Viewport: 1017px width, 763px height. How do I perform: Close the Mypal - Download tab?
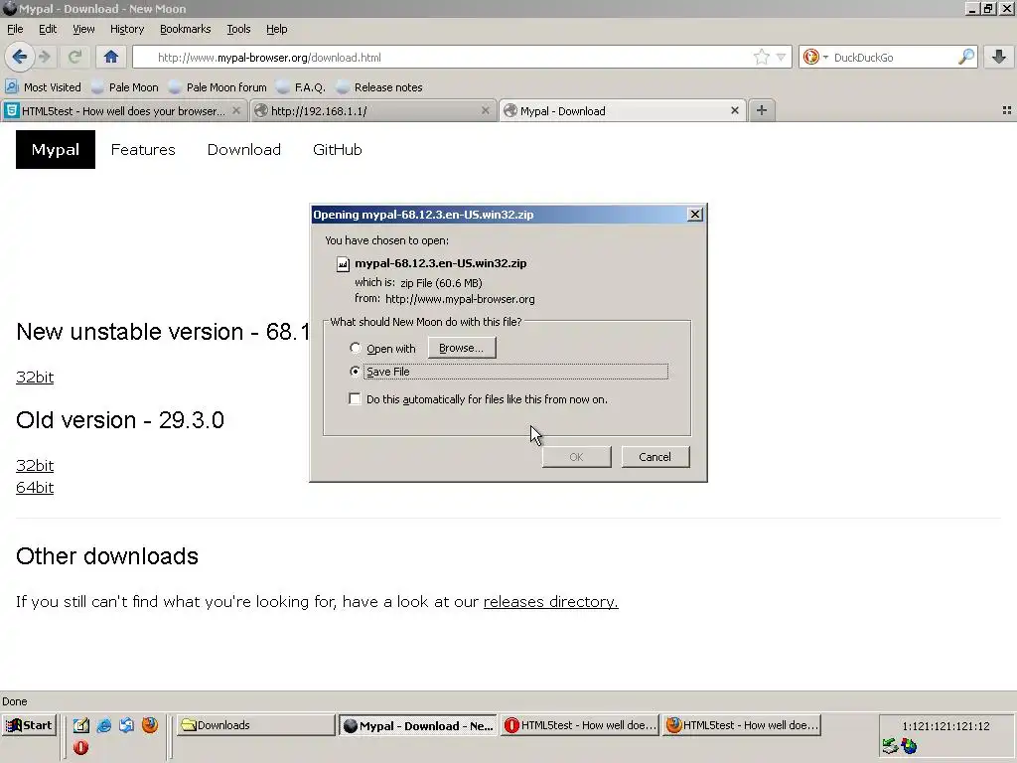[x=735, y=111]
